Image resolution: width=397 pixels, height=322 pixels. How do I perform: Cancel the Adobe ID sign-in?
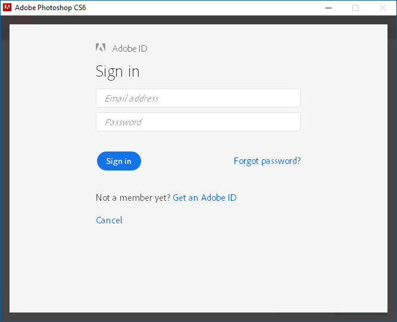109,220
